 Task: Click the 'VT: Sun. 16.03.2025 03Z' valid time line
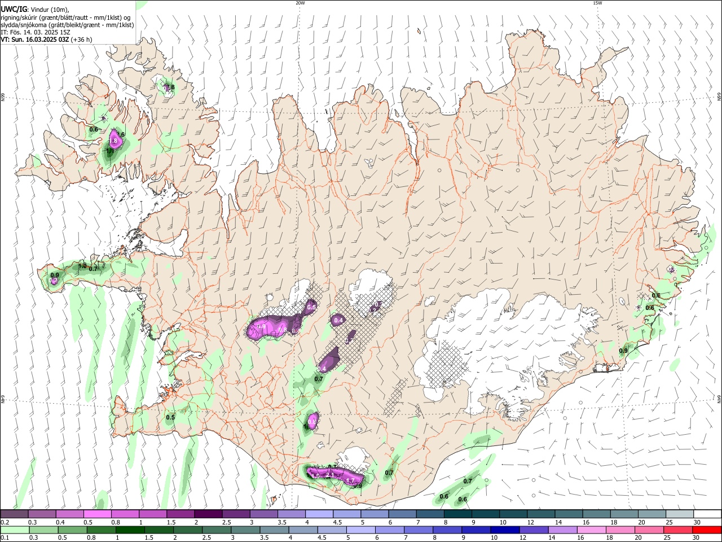[35, 40]
